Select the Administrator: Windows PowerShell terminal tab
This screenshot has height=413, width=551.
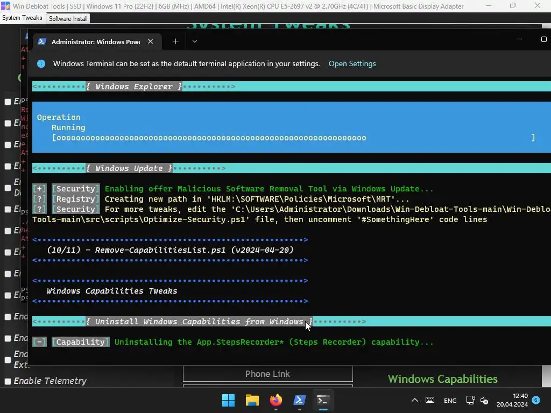click(x=96, y=42)
